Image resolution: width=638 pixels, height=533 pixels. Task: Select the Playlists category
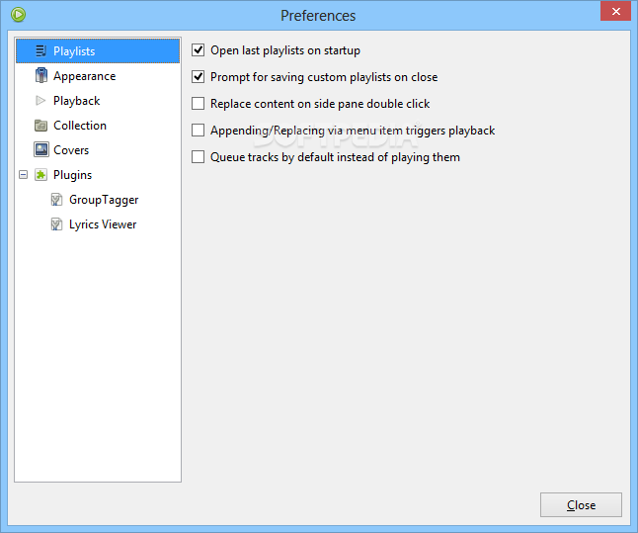tap(98, 51)
